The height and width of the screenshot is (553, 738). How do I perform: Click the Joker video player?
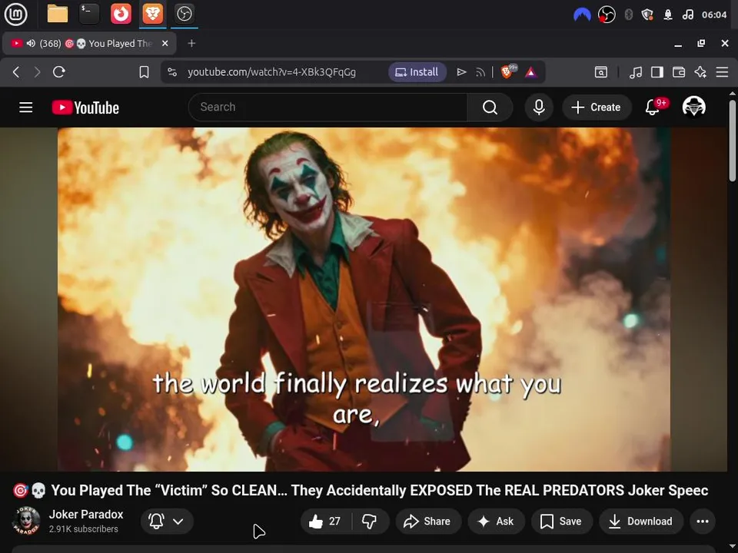pyautogui.click(x=364, y=299)
